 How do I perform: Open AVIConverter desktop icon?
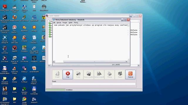(24, 18)
